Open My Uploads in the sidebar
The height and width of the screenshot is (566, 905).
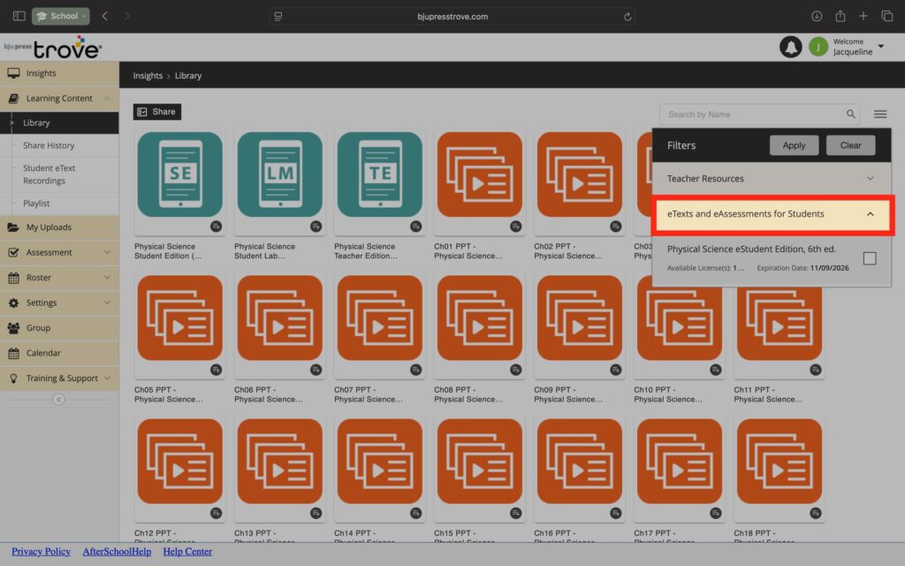[x=59, y=227]
